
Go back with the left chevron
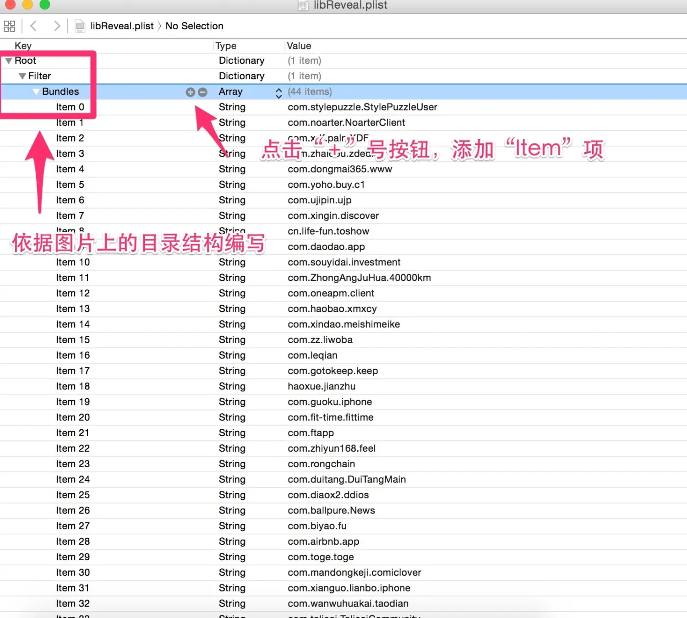(33, 26)
